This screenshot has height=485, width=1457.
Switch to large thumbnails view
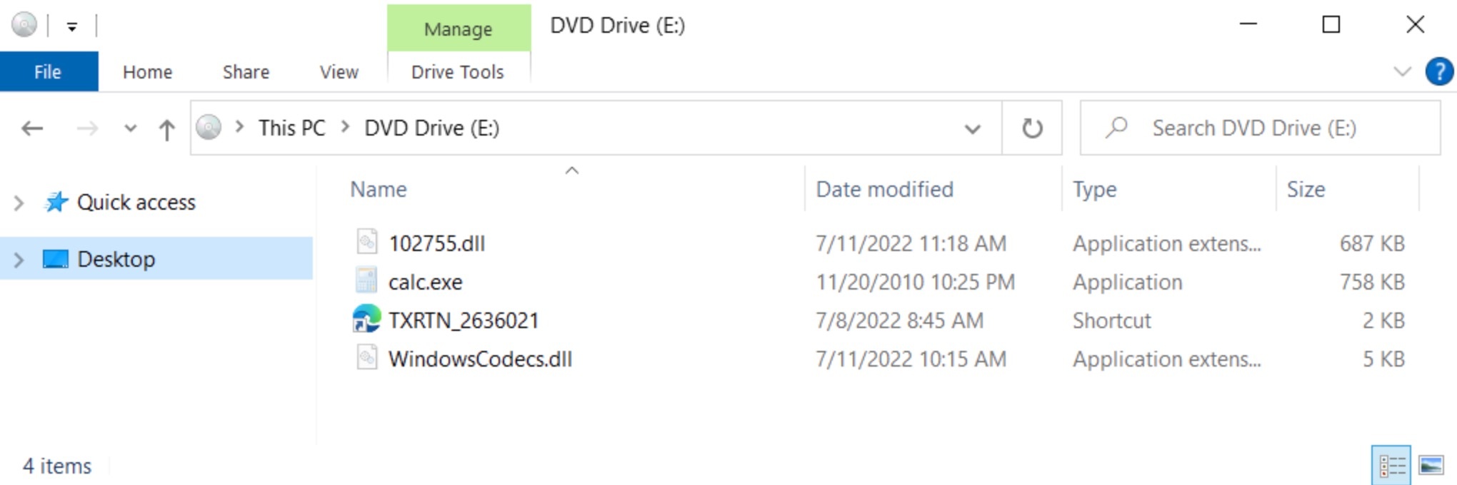pyautogui.click(x=1426, y=465)
